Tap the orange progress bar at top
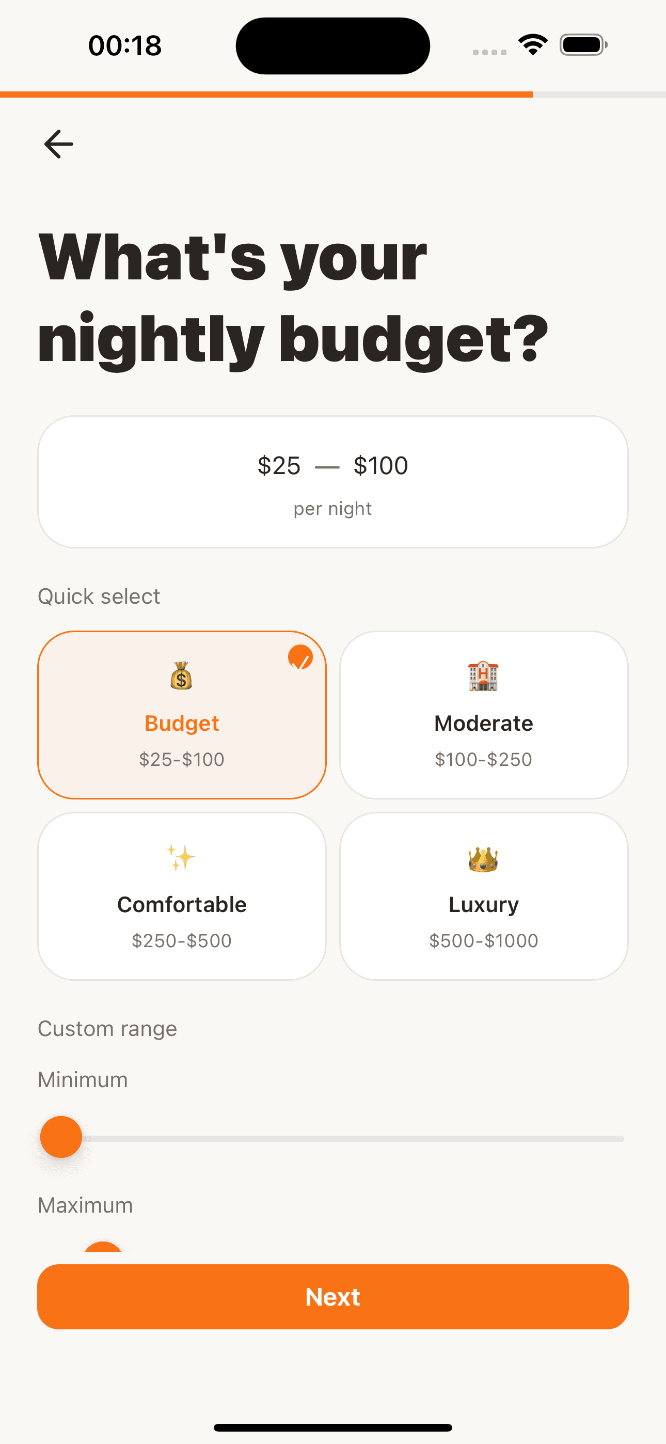The image size is (666, 1444). coord(266,94)
